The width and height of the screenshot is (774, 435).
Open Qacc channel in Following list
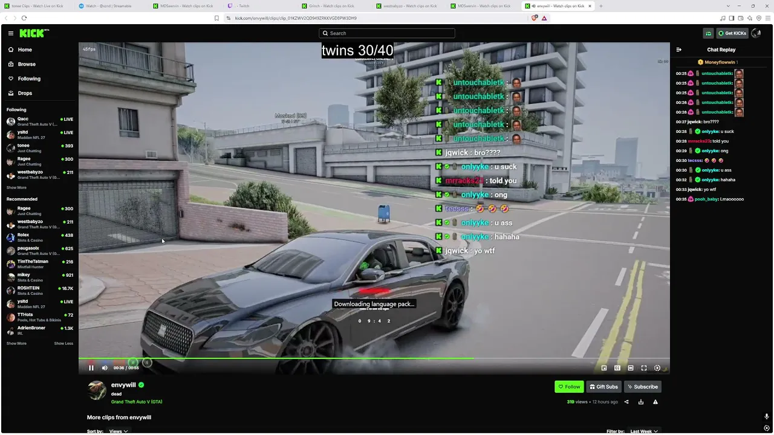pyautogui.click(x=39, y=121)
